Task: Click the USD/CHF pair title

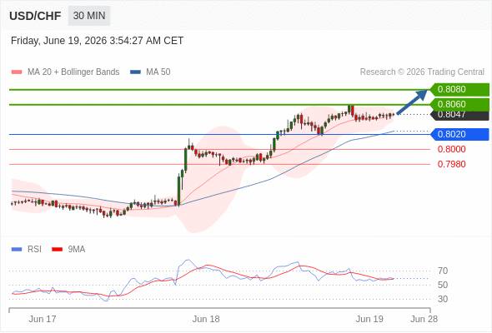Action: pos(35,16)
